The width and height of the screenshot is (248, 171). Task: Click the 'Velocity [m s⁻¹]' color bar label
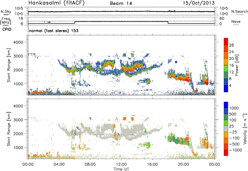pyautogui.click(x=245, y=129)
